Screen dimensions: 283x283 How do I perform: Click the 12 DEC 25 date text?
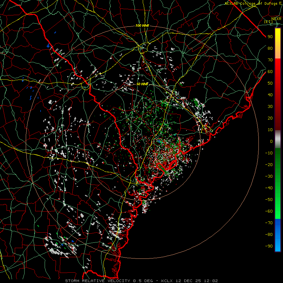tap(188, 281)
